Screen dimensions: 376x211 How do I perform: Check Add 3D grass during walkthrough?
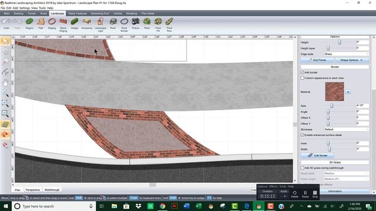click(303, 168)
